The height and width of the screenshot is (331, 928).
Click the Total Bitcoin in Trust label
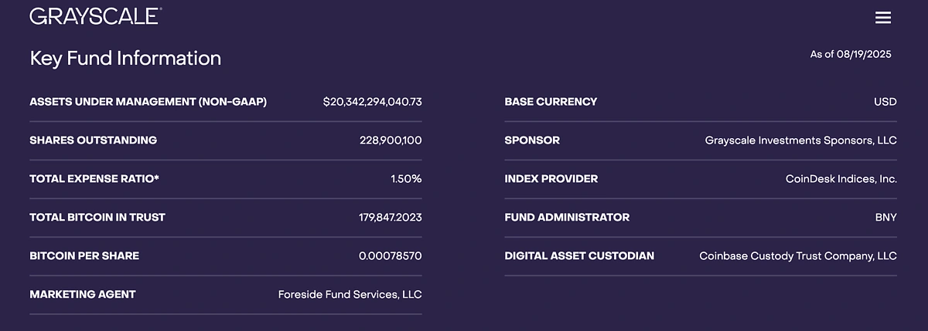click(x=97, y=218)
